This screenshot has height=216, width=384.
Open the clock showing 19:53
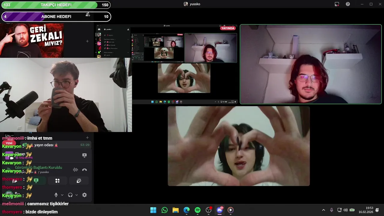[x=366, y=210]
